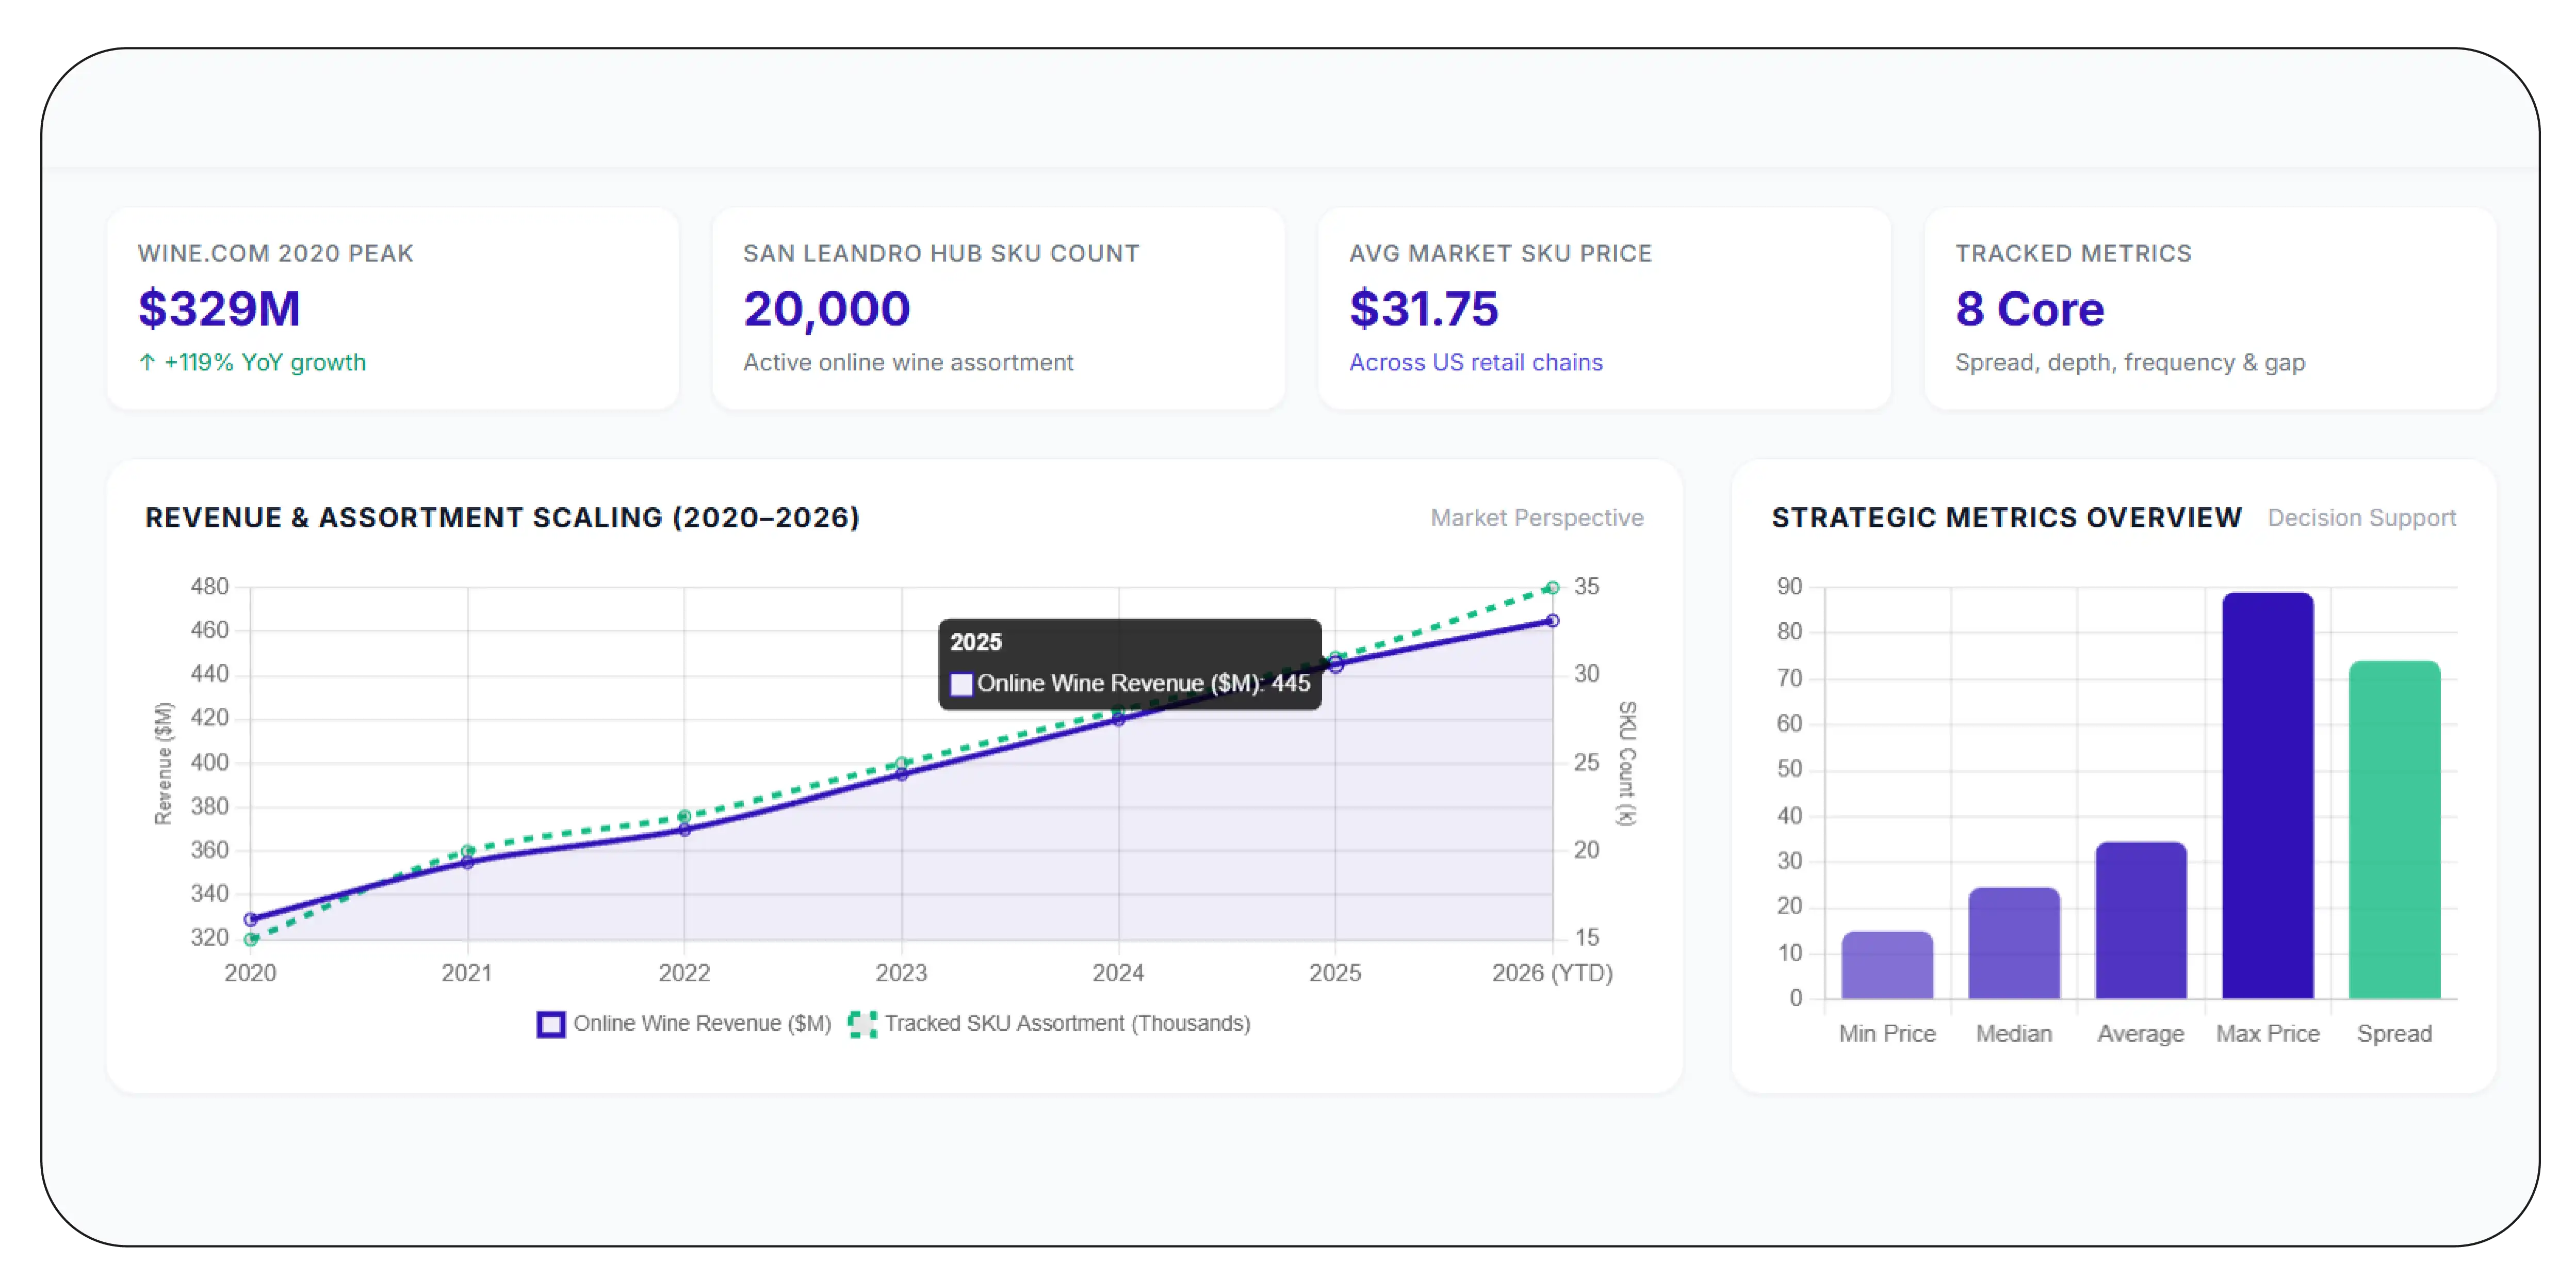Click 'San Leandro Hub SKU Count' card title

click(x=941, y=253)
